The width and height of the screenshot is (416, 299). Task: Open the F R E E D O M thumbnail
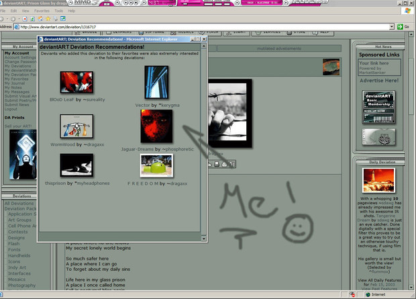click(156, 165)
